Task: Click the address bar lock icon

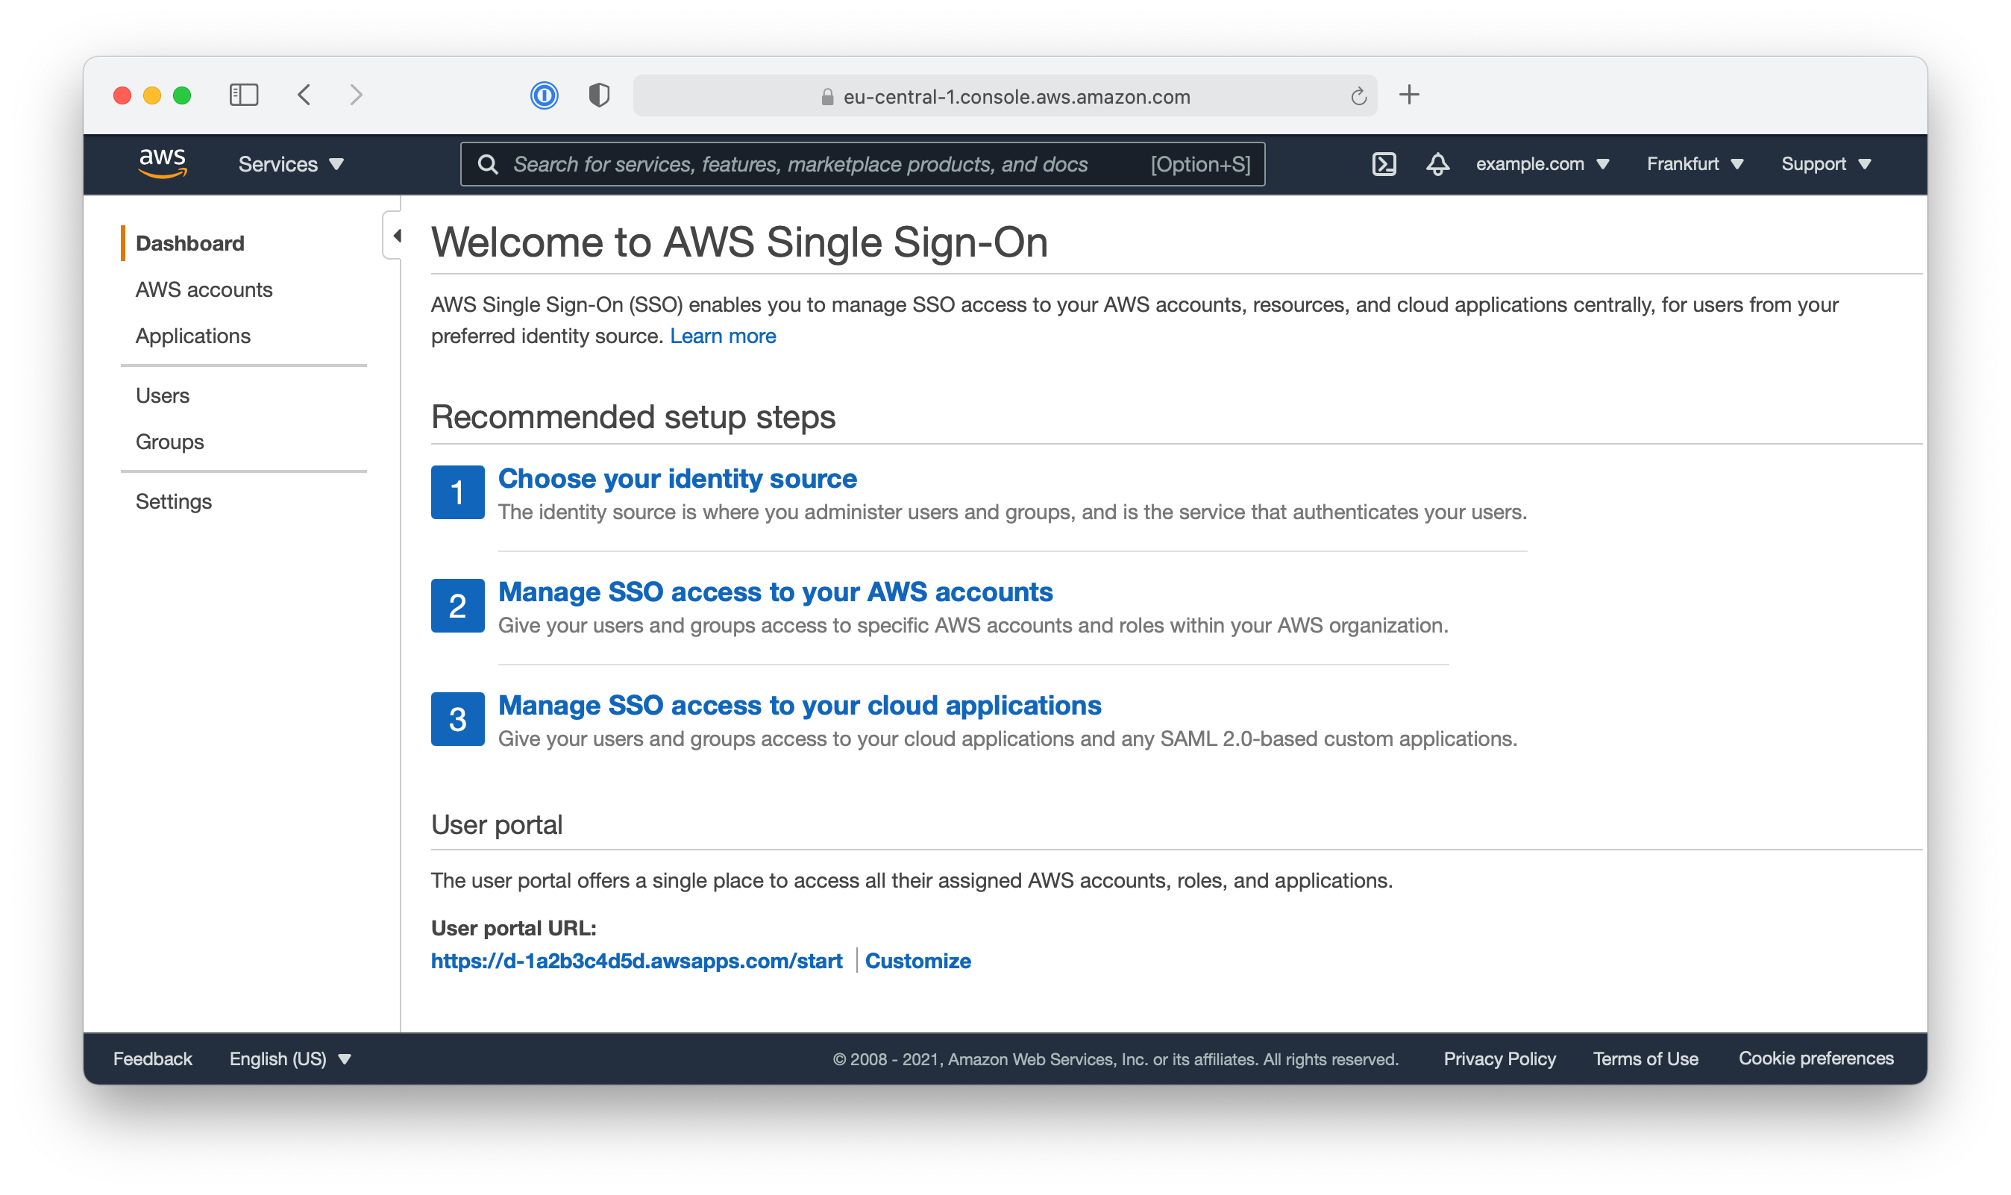Action: (x=826, y=97)
